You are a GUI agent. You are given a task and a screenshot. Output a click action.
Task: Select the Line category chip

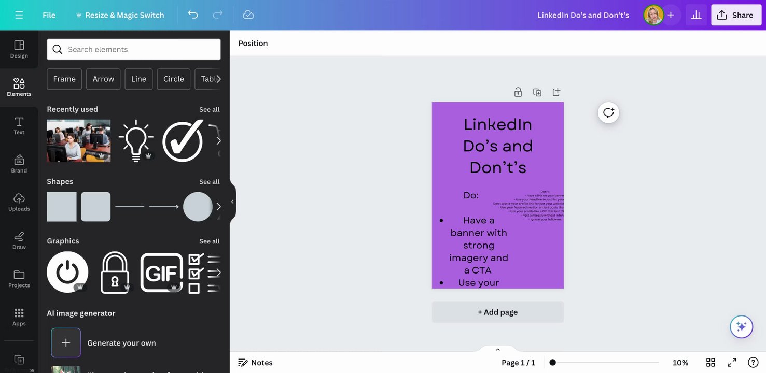coord(138,79)
